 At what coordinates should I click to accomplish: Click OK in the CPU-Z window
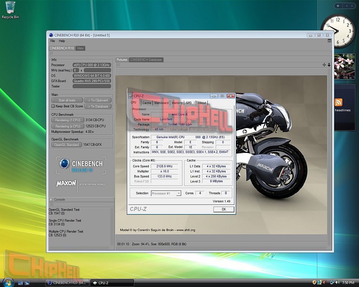[x=224, y=209]
